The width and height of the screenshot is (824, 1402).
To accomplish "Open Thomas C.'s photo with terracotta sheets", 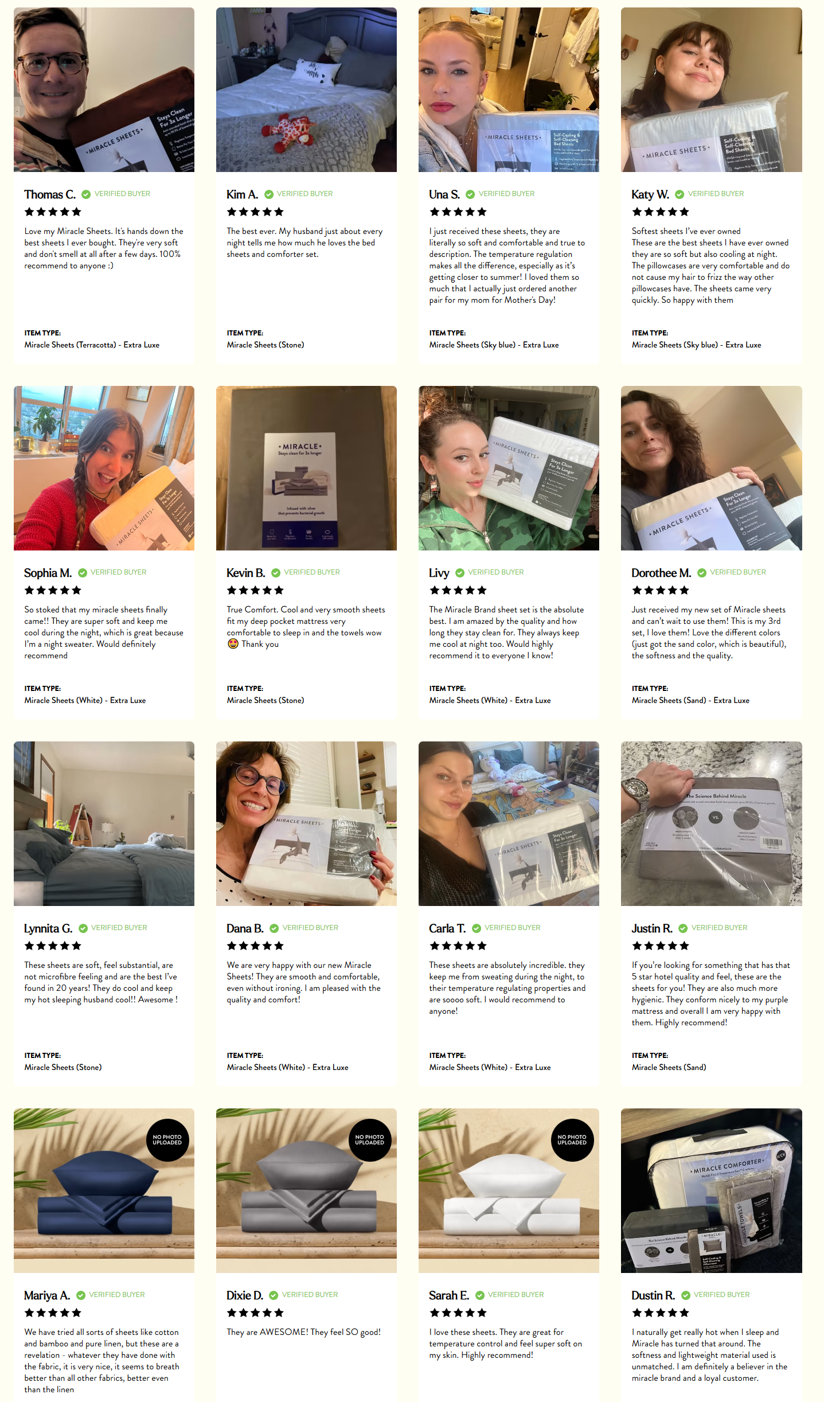I will (x=104, y=89).
